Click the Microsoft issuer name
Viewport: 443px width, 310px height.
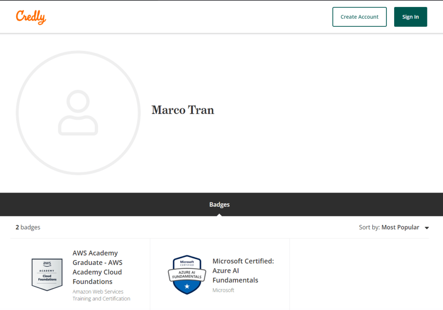click(223, 290)
